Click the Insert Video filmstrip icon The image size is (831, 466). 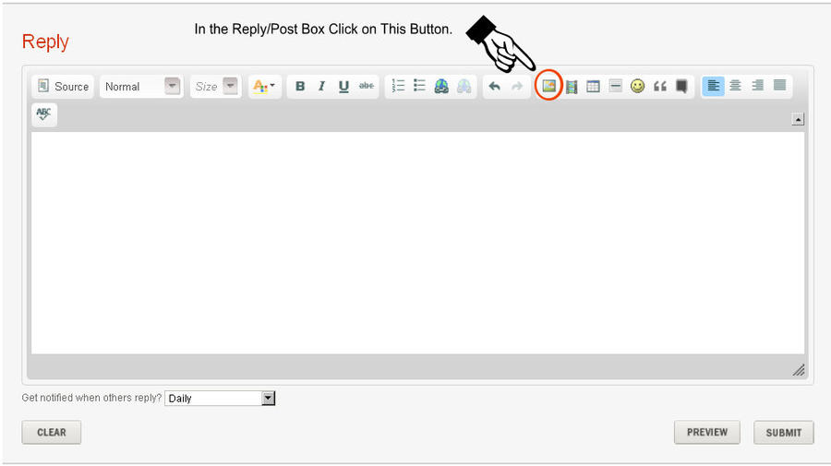(572, 86)
